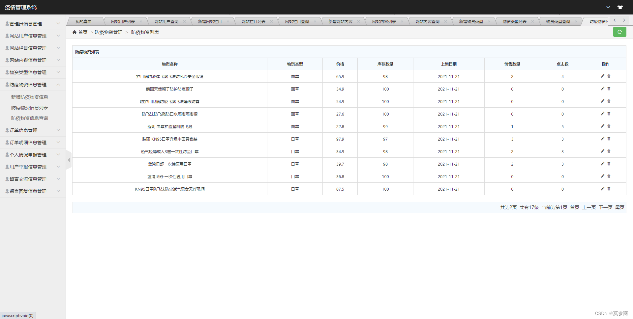Switch to 网站用户列表 tab
Image resolution: width=633 pixels, height=319 pixels.
(123, 22)
